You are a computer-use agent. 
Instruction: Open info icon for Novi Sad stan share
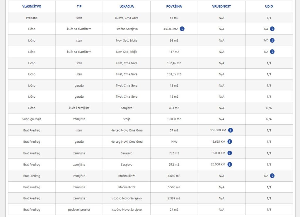[x=272, y=40]
